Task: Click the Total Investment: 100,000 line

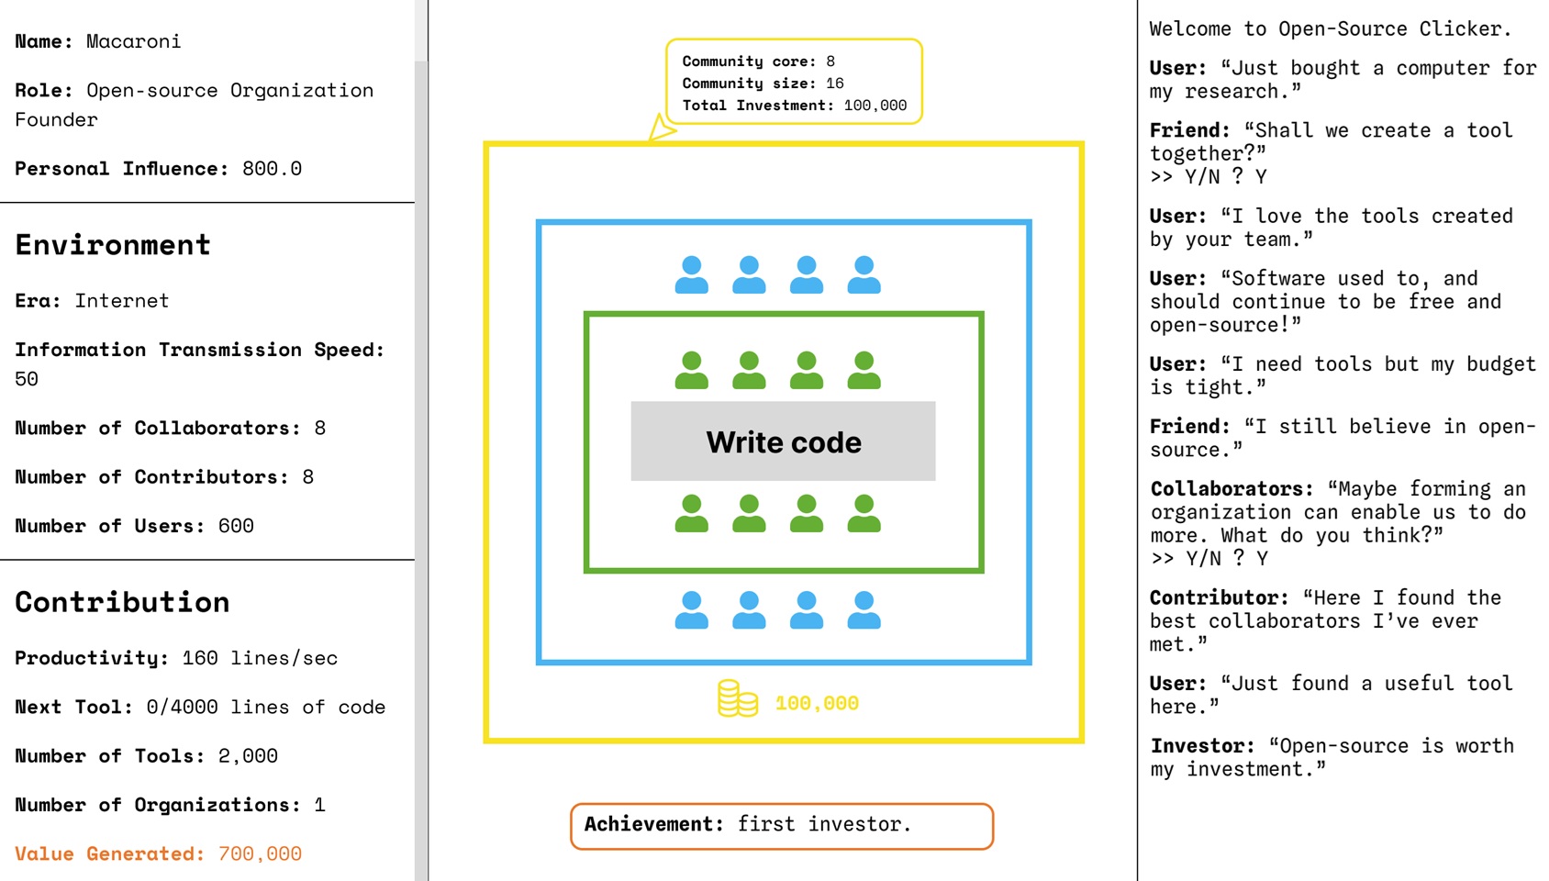Action: click(x=794, y=106)
